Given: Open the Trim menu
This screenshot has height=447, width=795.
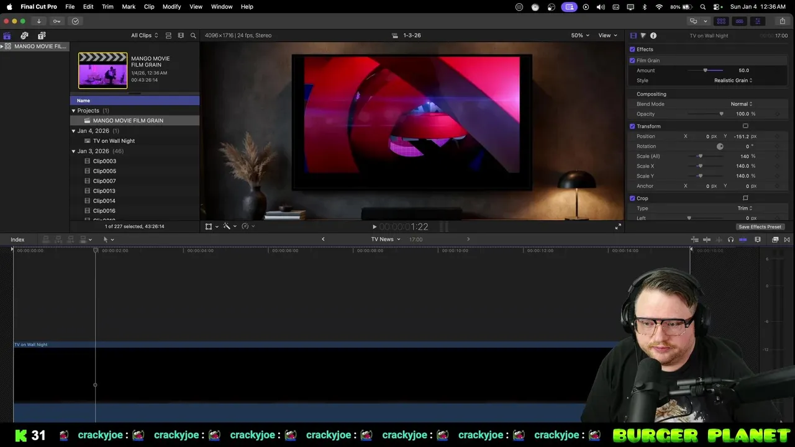Looking at the screenshot, I should tap(107, 7).
